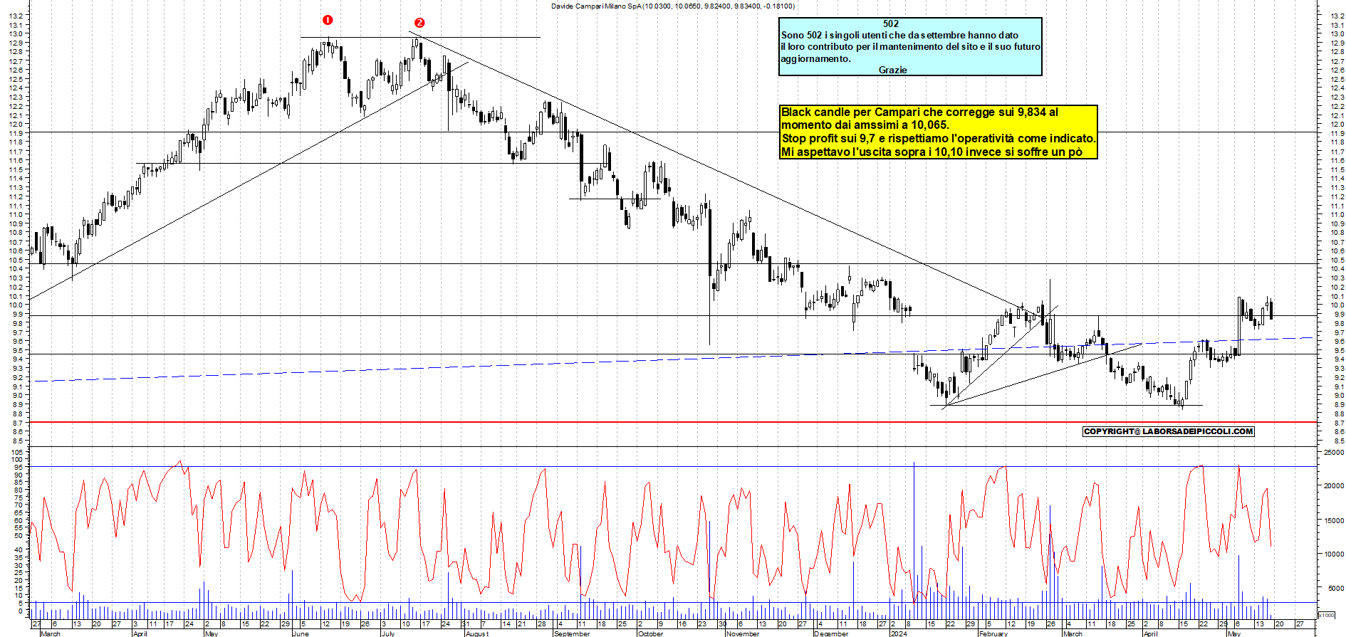Click the '502' heading in the cyan box

(891, 23)
